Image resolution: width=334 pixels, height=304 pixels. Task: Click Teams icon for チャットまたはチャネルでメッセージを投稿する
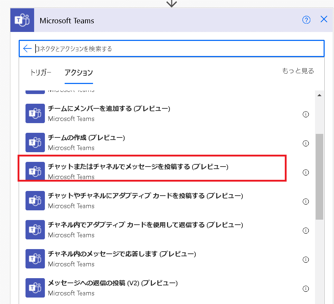pyautogui.click(x=35, y=171)
